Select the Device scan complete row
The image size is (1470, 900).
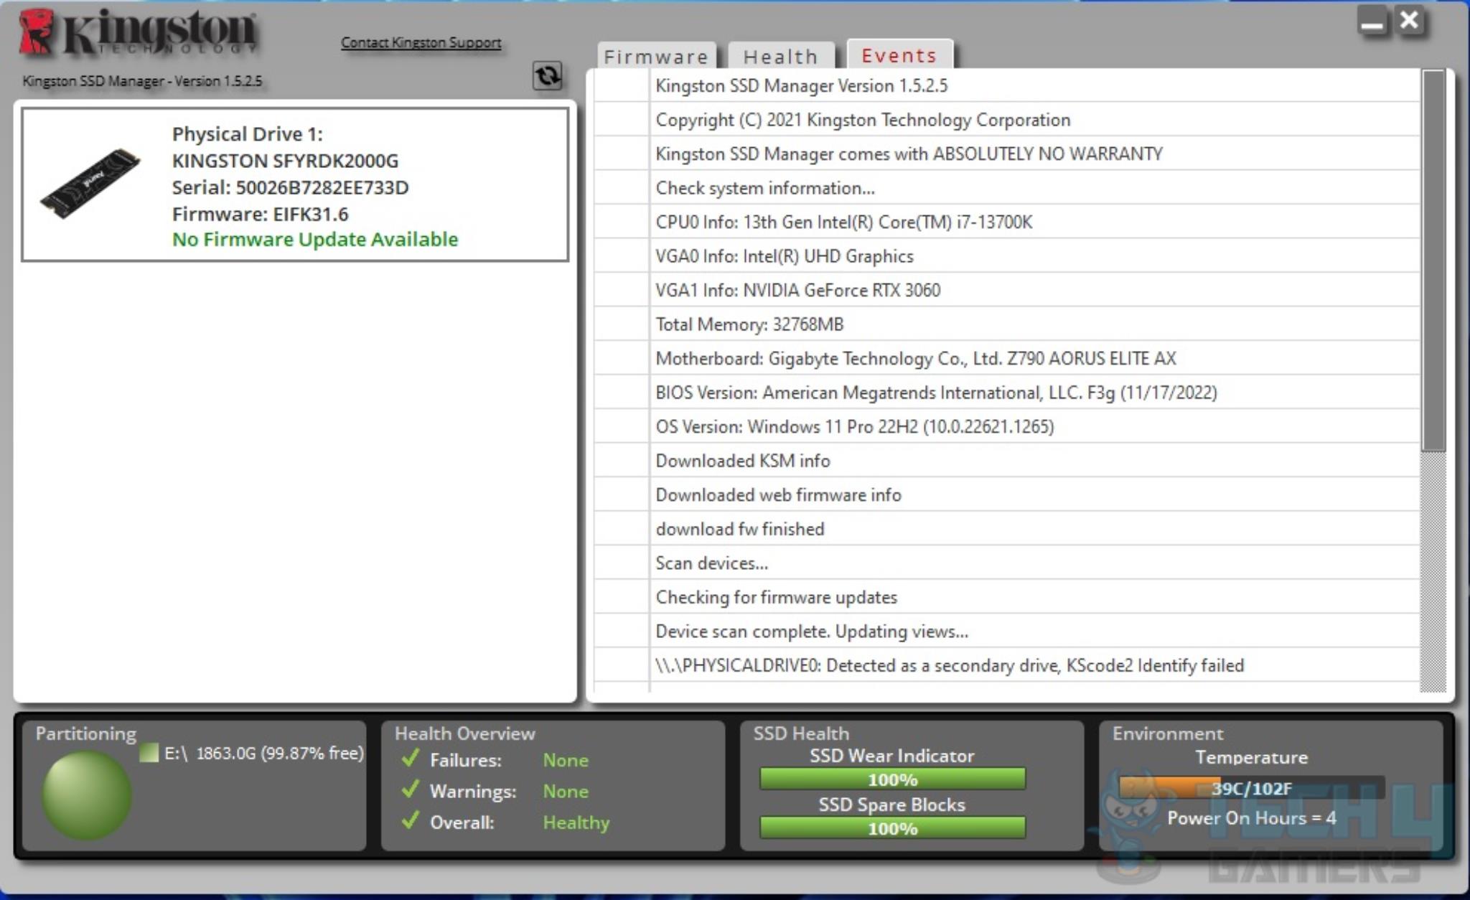pos(1006,631)
